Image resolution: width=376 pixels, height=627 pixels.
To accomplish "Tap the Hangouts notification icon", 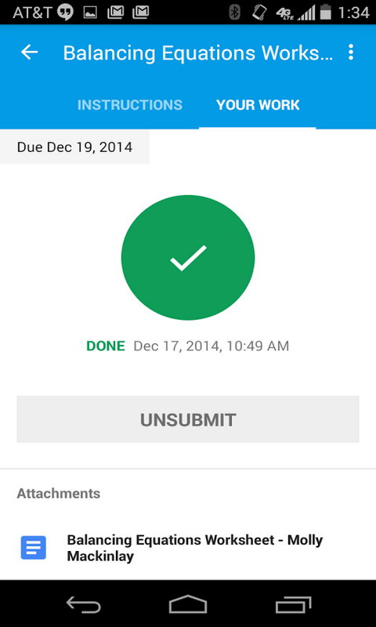I will coord(66,13).
